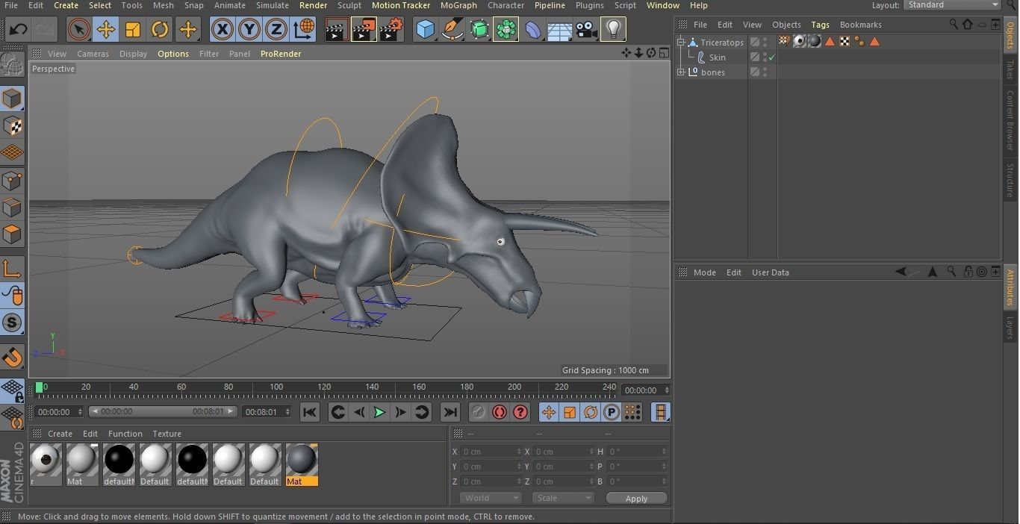Switch to Content Browser side tab

(1010, 120)
